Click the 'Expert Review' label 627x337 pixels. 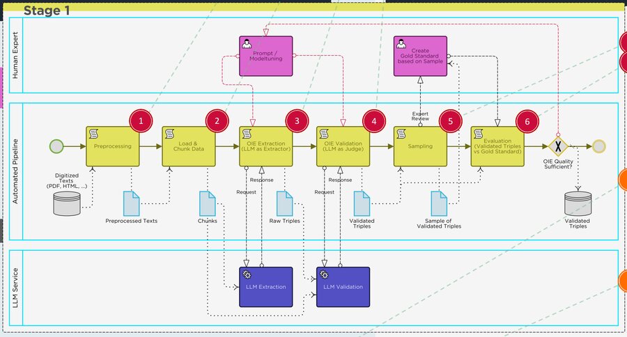(420, 116)
